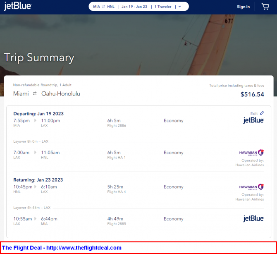
Task: Click the HNL destination in search pill
Action: click(x=111, y=7)
